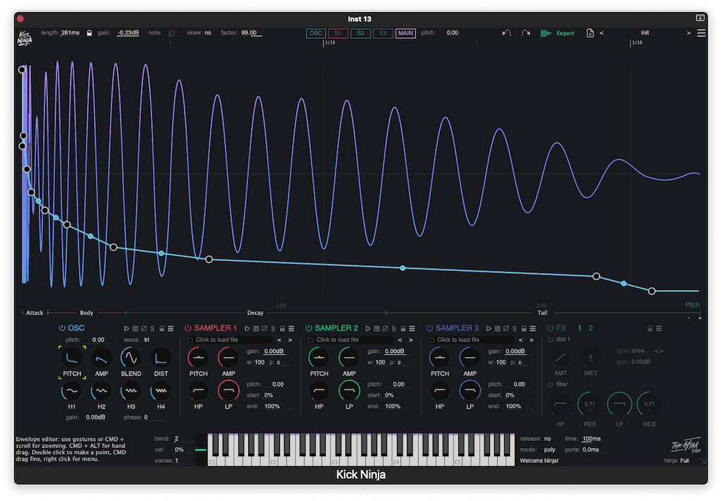Select FX slot 2 tab
Screen dimensions: 722x501
[x=591, y=328]
